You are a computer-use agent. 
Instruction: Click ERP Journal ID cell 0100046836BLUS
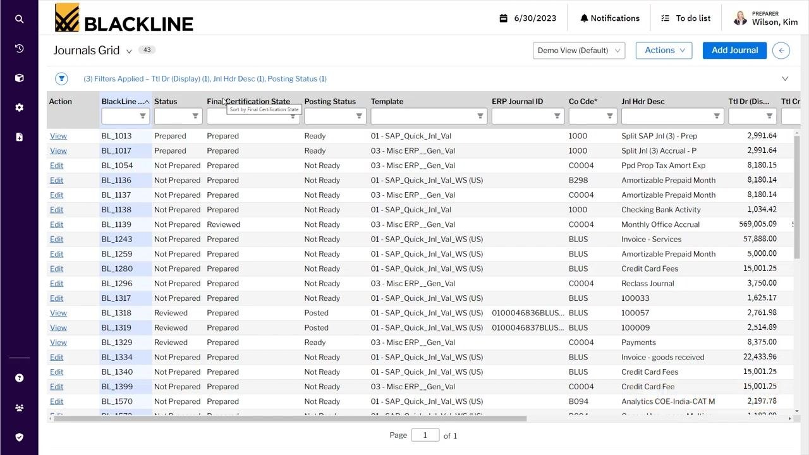(x=528, y=313)
